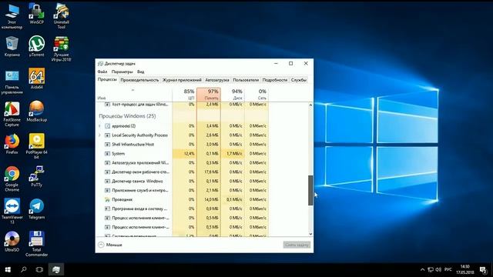Launch Google Chrome from the desktop
The image size is (493, 277).
click(x=12, y=179)
